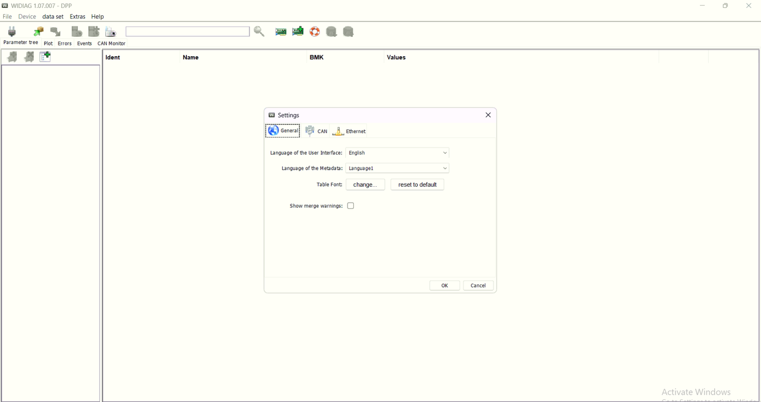Click the red lifebuoy help icon
The height and width of the screenshot is (402, 761).
[315, 32]
